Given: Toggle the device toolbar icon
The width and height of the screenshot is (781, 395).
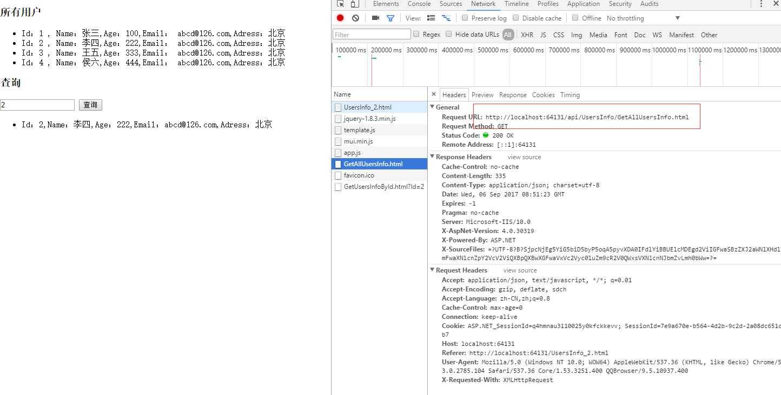Looking at the screenshot, I should click(354, 4).
